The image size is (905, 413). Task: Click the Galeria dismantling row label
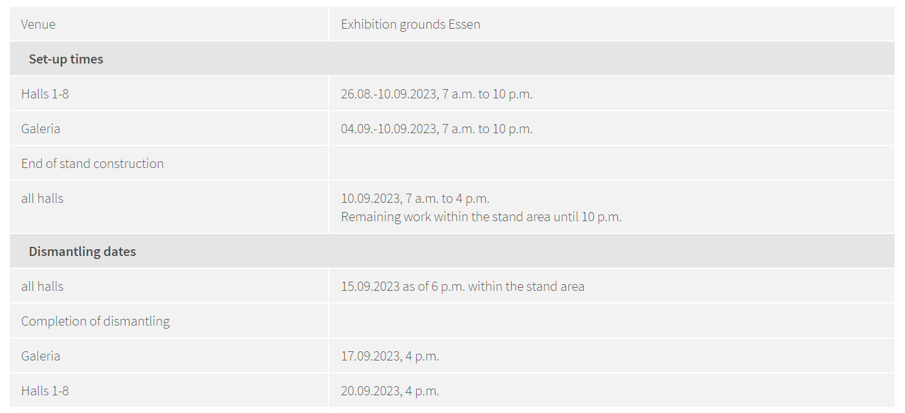(x=40, y=356)
